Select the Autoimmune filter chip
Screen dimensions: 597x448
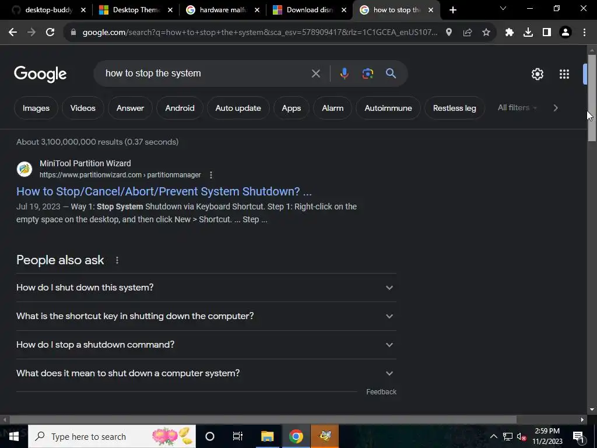pos(388,108)
